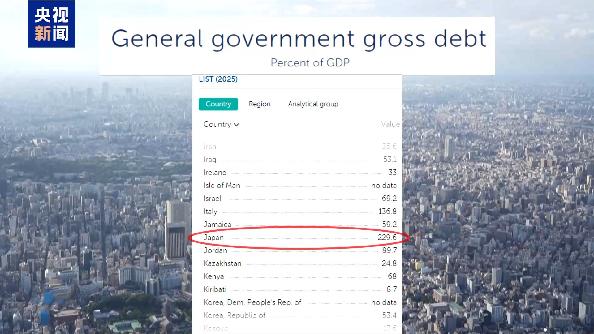Switch to the Analytical group tab
The height and width of the screenshot is (334, 594).
(x=313, y=104)
